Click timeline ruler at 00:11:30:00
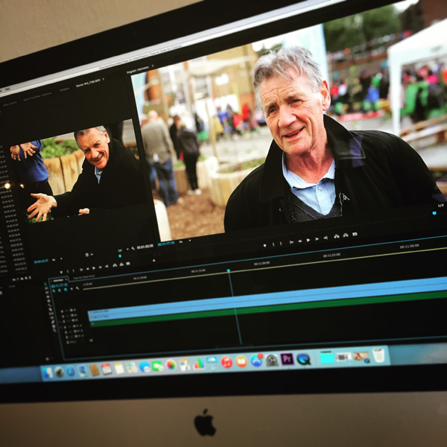Viewport: 447px width, 447px height. [x=409, y=246]
